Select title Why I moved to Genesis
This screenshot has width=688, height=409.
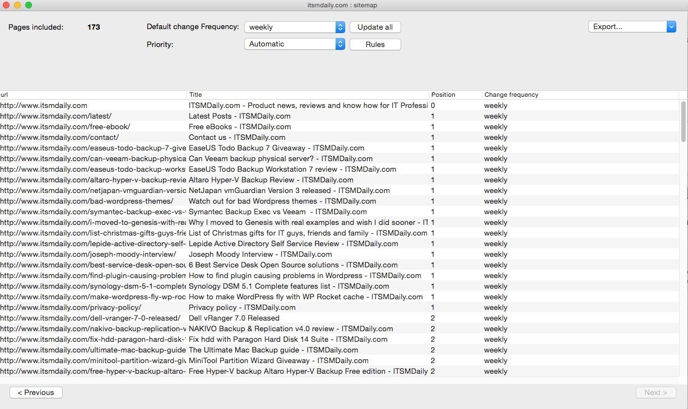click(x=308, y=222)
